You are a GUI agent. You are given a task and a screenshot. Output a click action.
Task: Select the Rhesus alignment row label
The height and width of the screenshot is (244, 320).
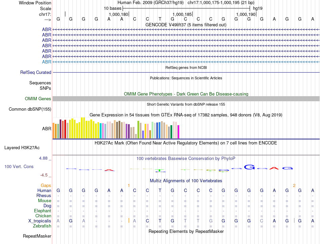pos(44,195)
